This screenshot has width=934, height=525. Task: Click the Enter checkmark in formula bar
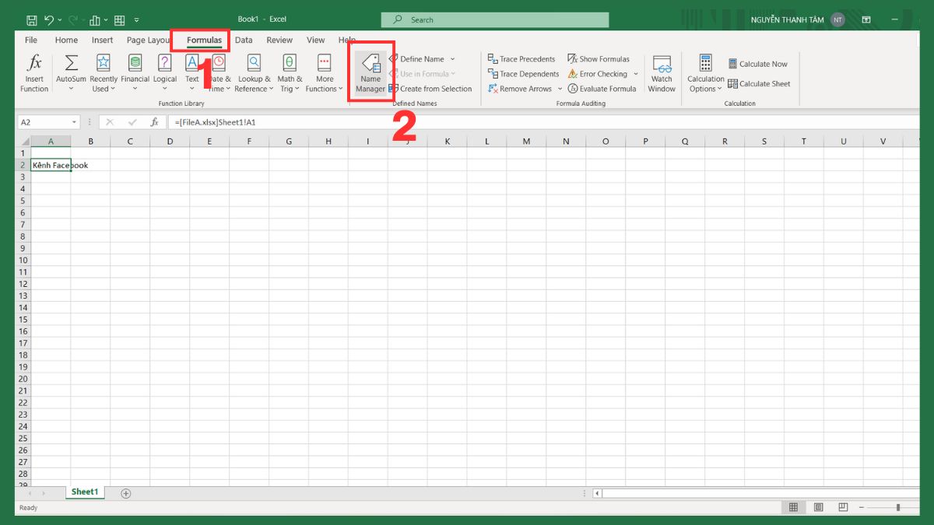(x=132, y=122)
